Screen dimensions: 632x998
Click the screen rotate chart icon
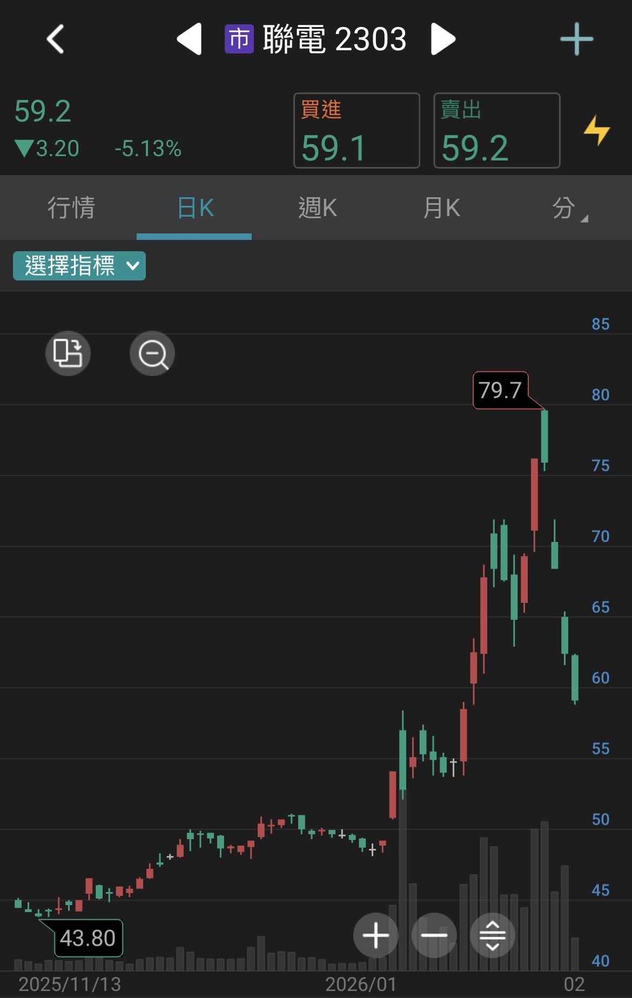point(67,353)
